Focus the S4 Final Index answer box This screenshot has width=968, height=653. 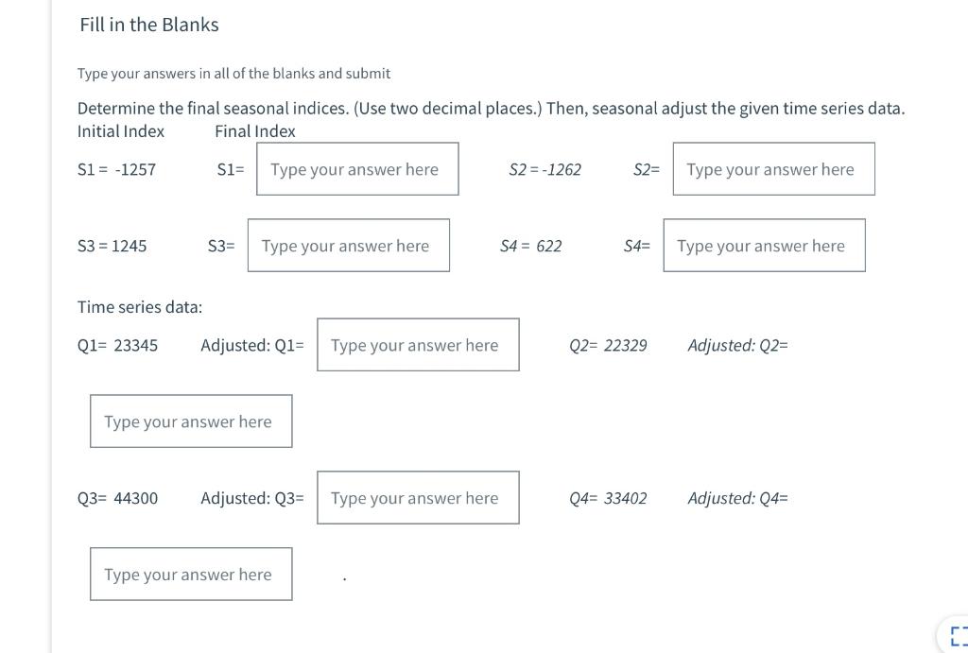coord(764,245)
